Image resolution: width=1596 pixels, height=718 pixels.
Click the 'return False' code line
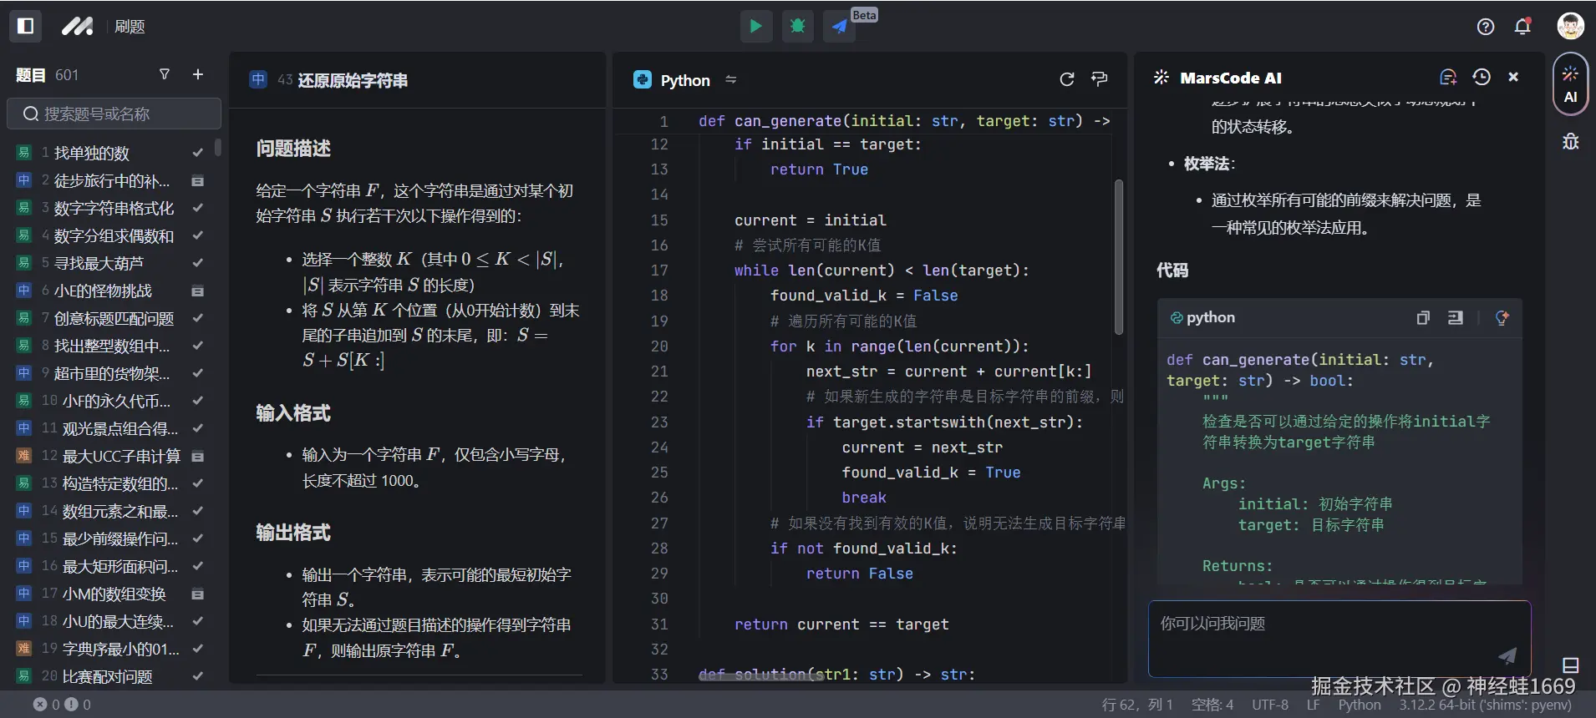pos(859,574)
